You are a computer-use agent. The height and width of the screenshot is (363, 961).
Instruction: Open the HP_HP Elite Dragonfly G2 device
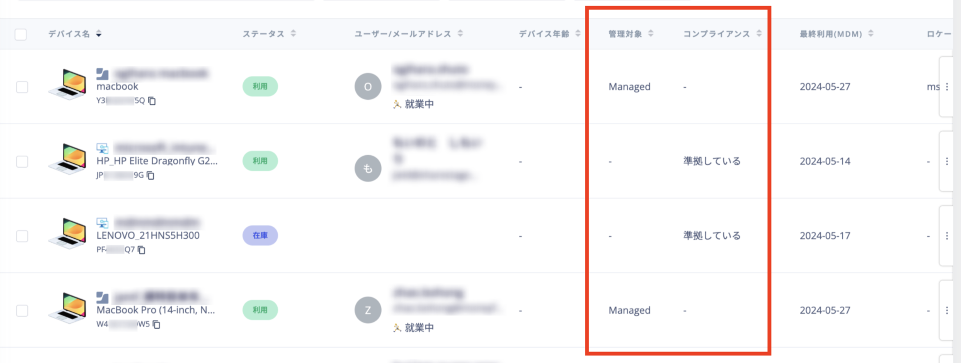pyautogui.click(x=156, y=161)
